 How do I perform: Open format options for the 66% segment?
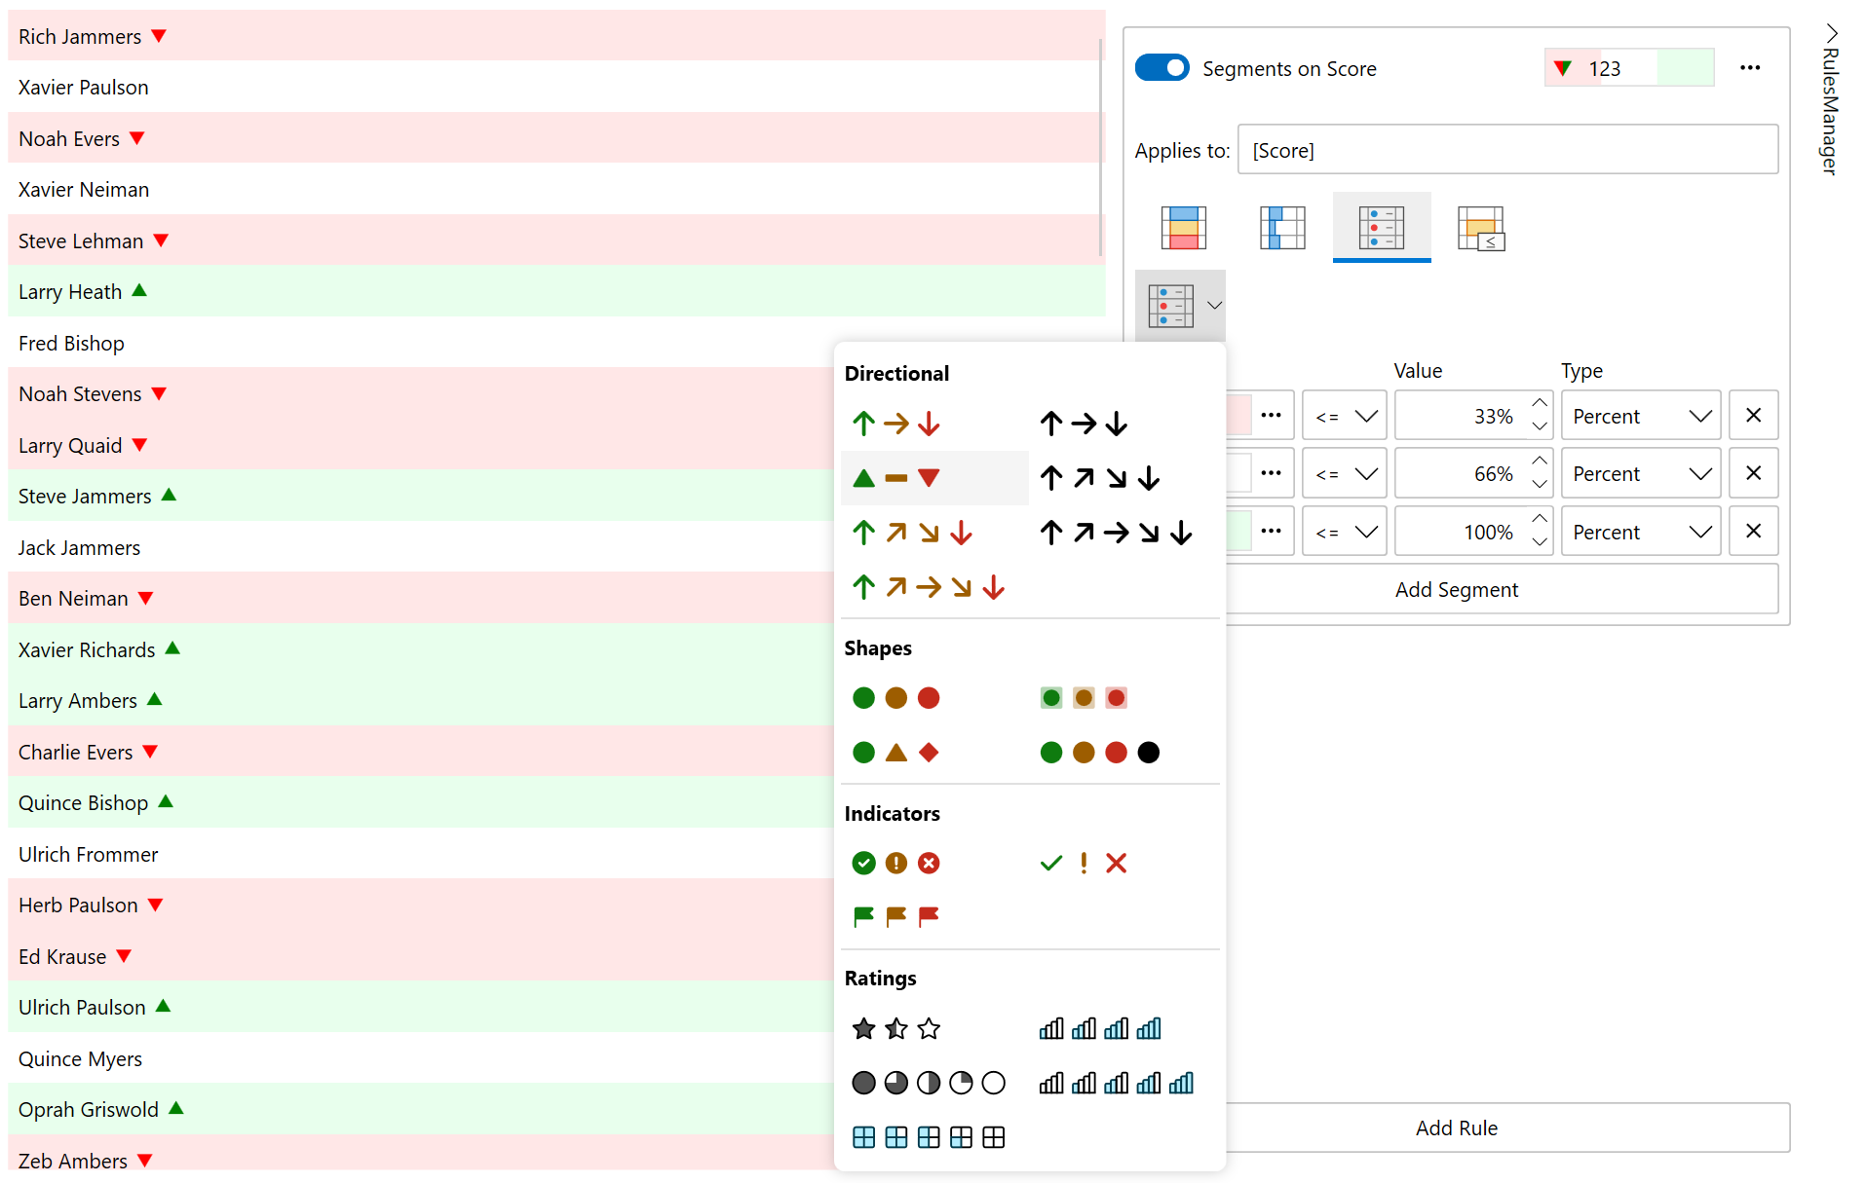1271,473
